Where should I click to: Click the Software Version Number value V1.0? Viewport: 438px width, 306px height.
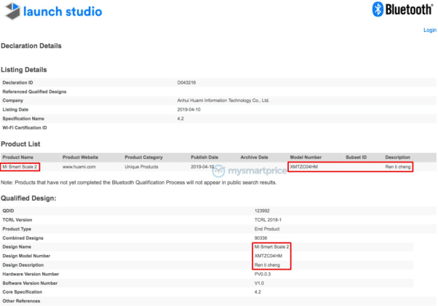(x=259, y=283)
